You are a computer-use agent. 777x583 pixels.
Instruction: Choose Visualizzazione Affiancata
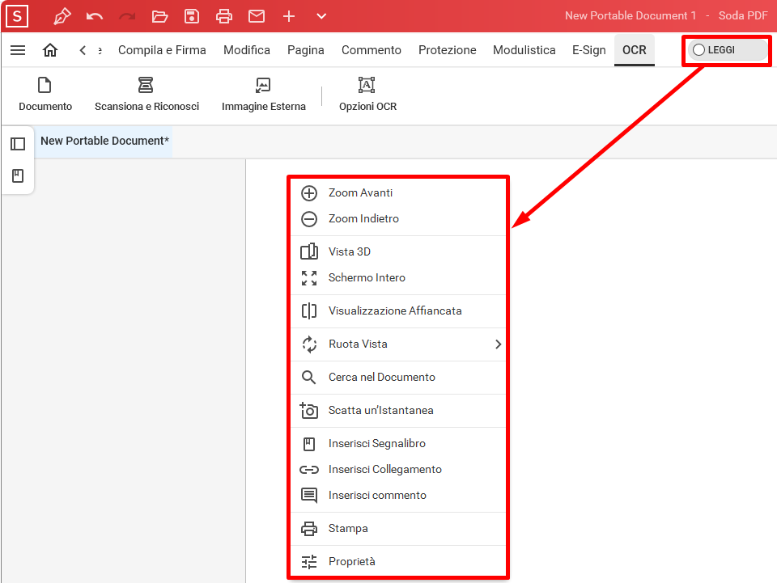(x=397, y=311)
